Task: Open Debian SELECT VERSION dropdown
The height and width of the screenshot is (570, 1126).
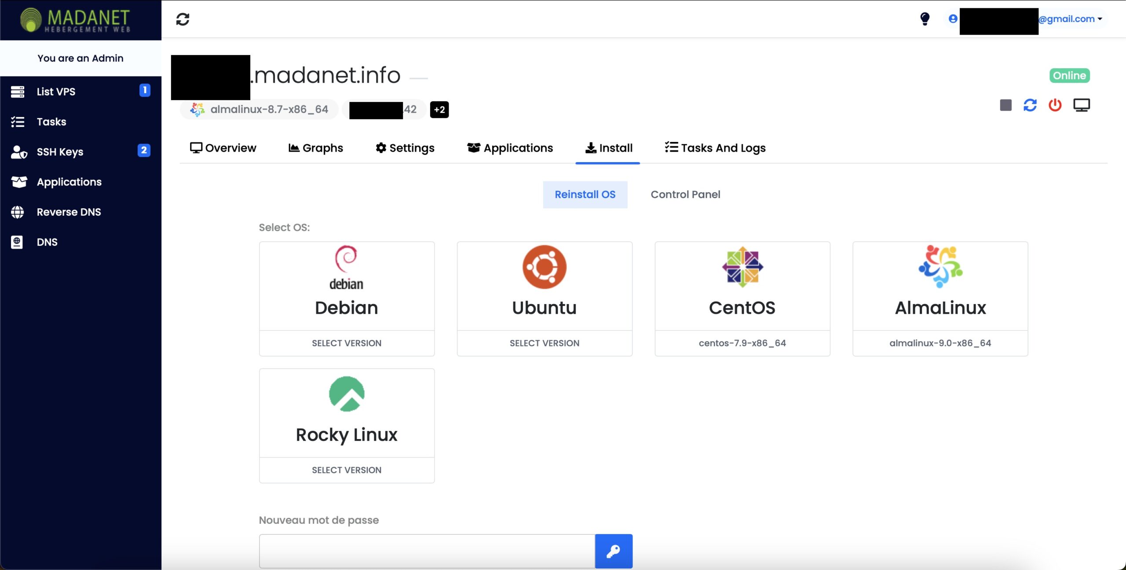Action: (x=347, y=343)
